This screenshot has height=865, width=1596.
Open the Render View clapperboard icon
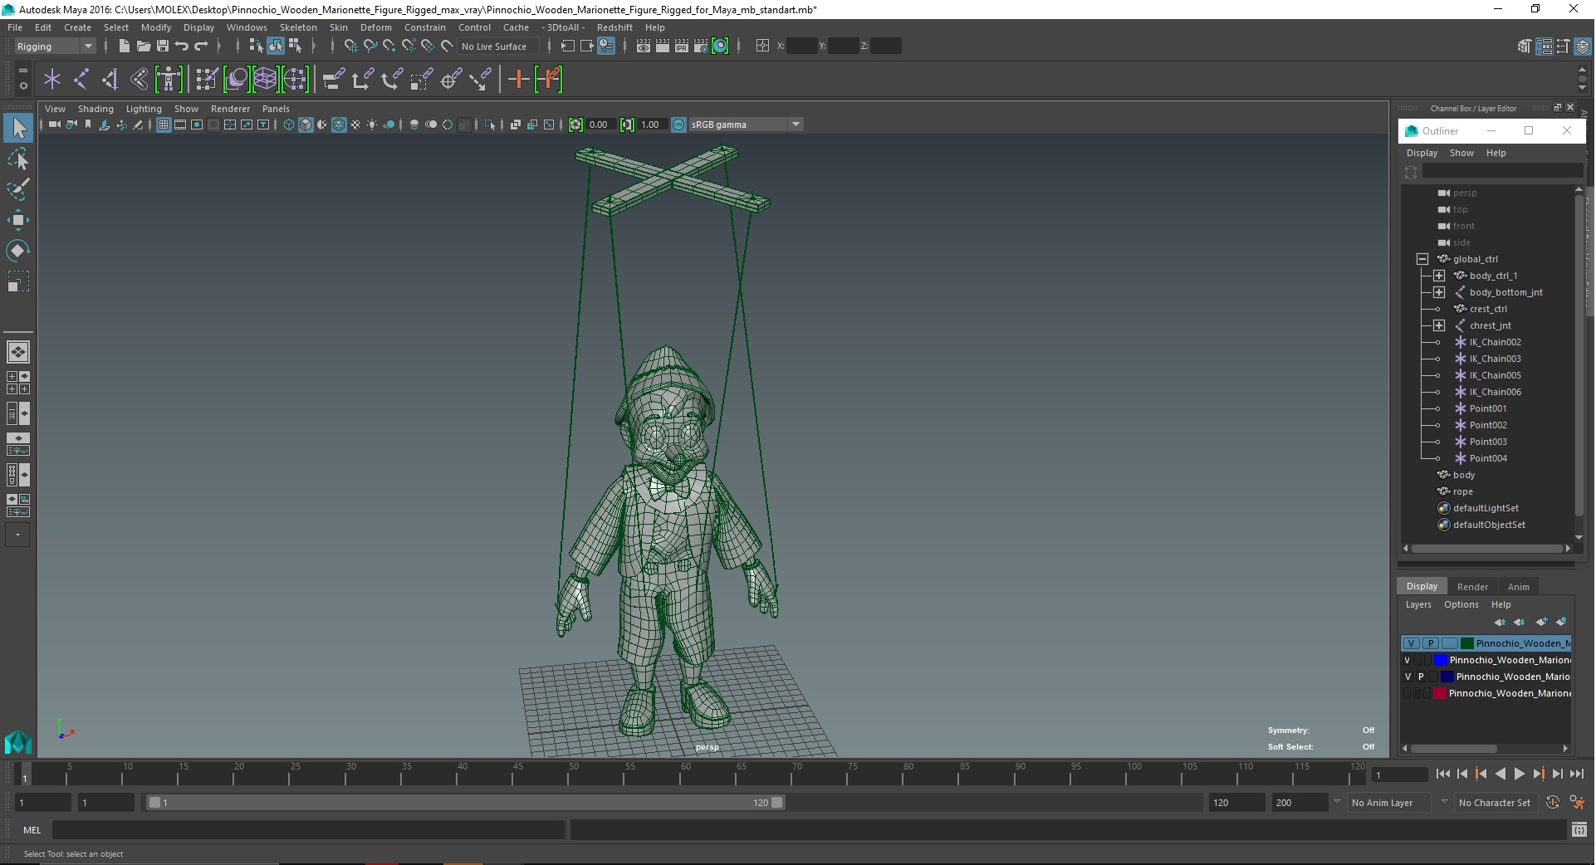pyautogui.click(x=644, y=46)
